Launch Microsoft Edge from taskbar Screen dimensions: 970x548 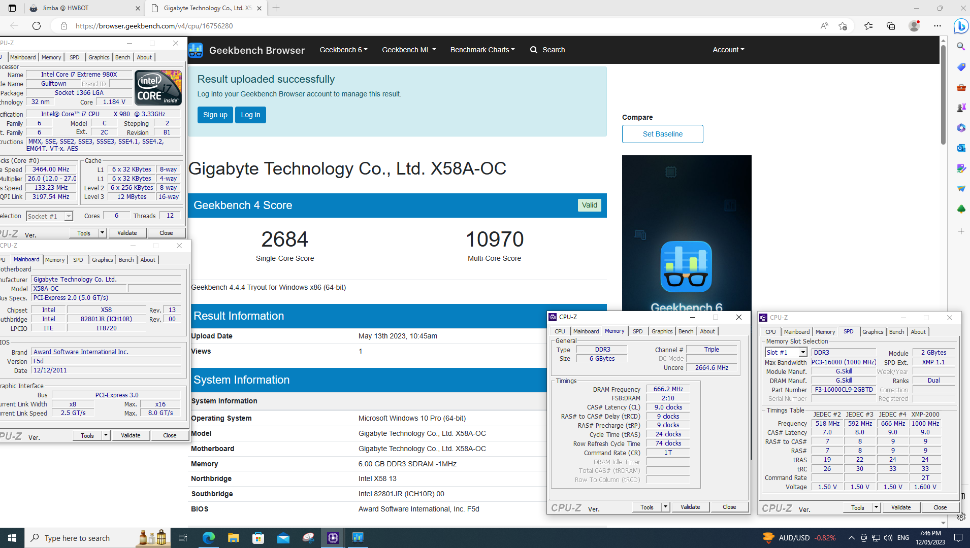tap(209, 538)
